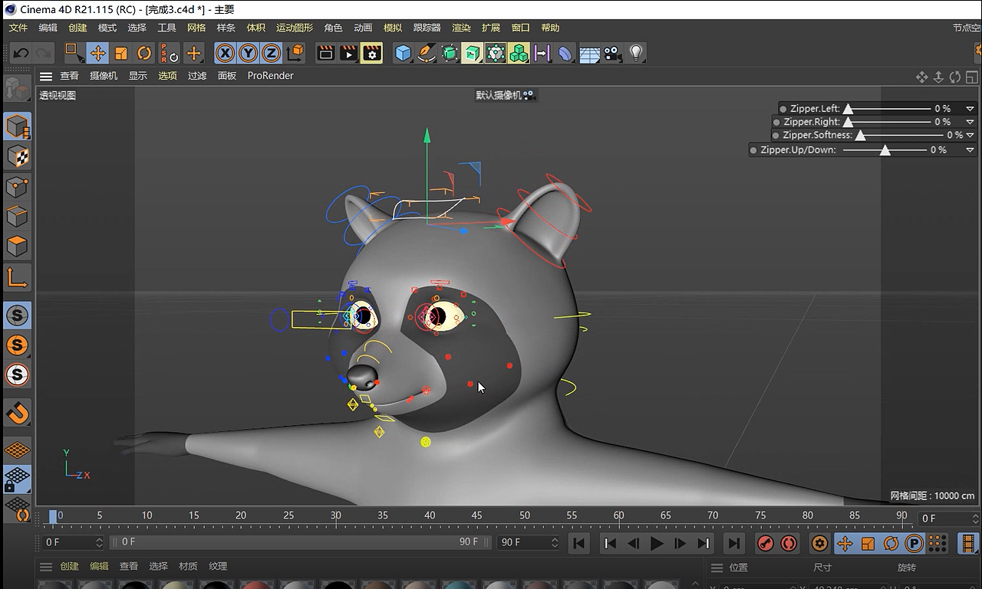
Task: Toggle the X axis lock
Action: (225, 53)
